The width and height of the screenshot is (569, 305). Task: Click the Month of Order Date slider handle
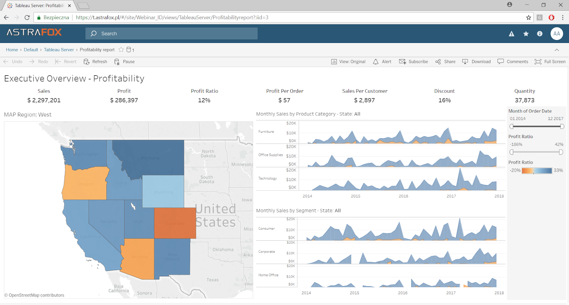click(512, 126)
